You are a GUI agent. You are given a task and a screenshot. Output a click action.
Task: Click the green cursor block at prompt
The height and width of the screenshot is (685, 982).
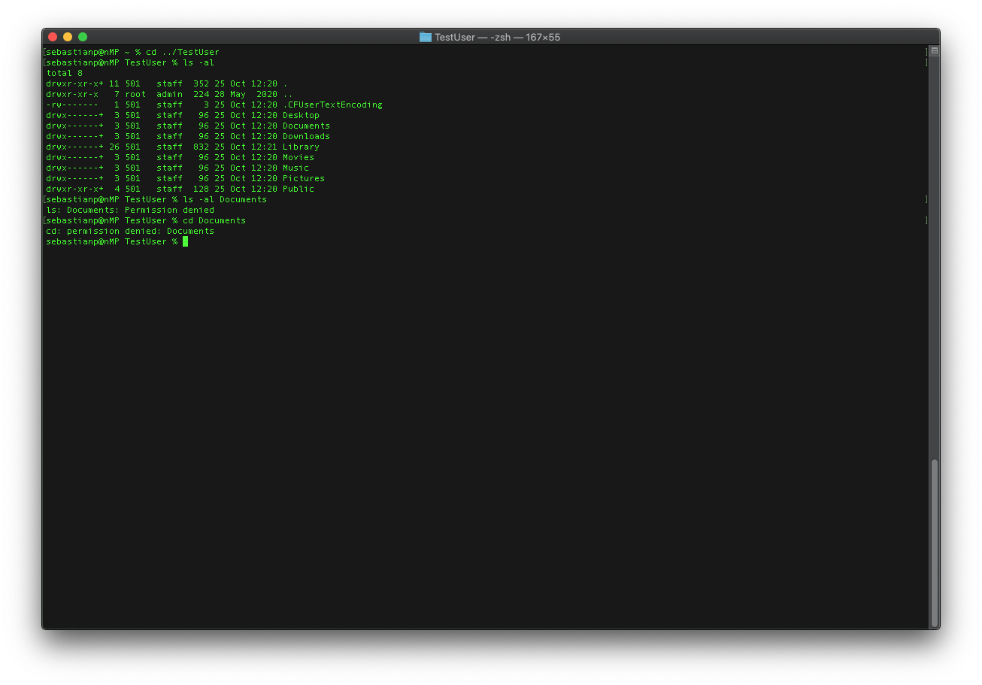click(x=185, y=241)
